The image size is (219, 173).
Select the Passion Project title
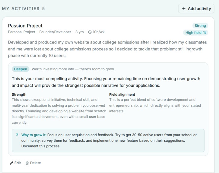25,26
